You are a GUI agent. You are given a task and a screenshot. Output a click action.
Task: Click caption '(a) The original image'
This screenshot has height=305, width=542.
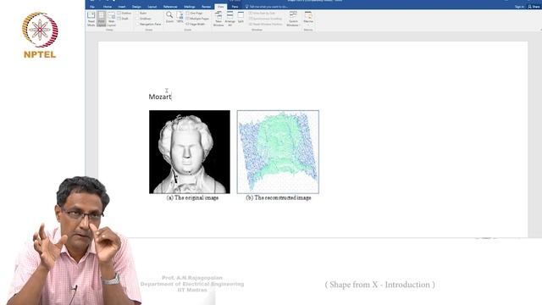pos(192,197)
